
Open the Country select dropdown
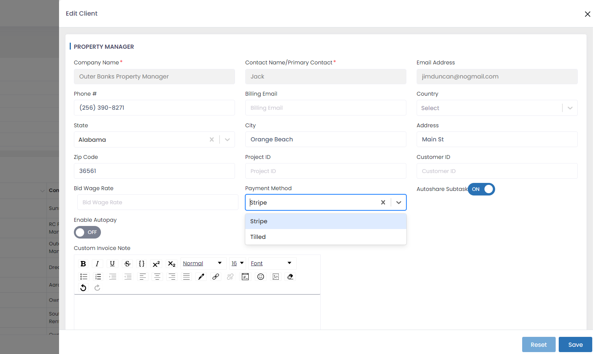coord(570,108)
